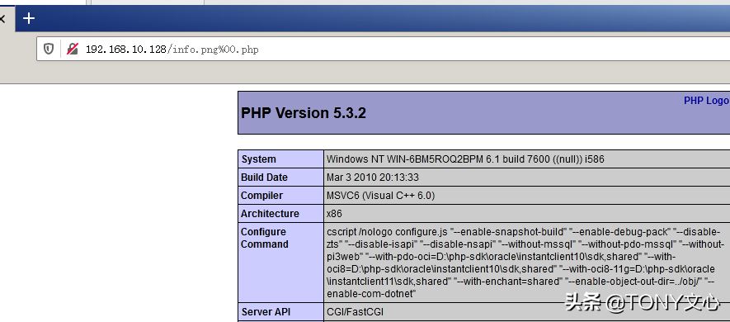
Task: Click the System row label
Action: click(258, 159)
